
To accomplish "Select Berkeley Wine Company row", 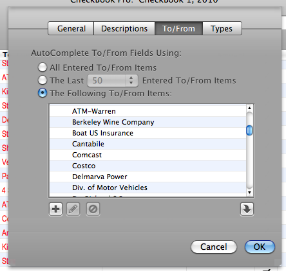I will [x=148, y=122].
